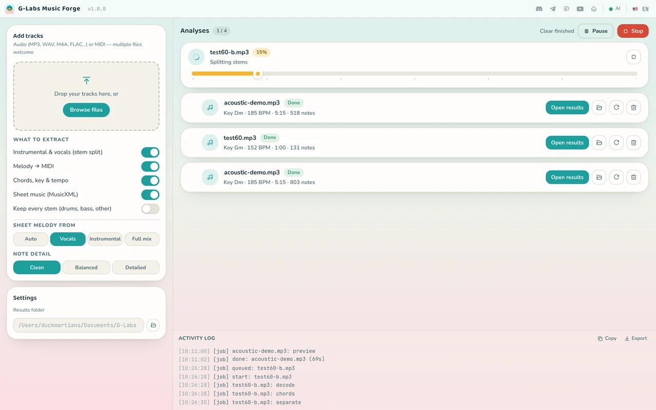Viewport: 656px width, 410px height.
Task: Open folder for acoustic-demo.mp3 with 518 notes
Action: point(599,108)
